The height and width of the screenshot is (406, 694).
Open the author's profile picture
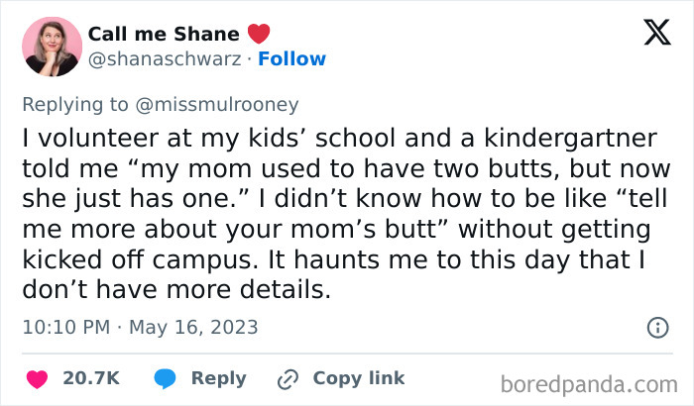[51, 46]
